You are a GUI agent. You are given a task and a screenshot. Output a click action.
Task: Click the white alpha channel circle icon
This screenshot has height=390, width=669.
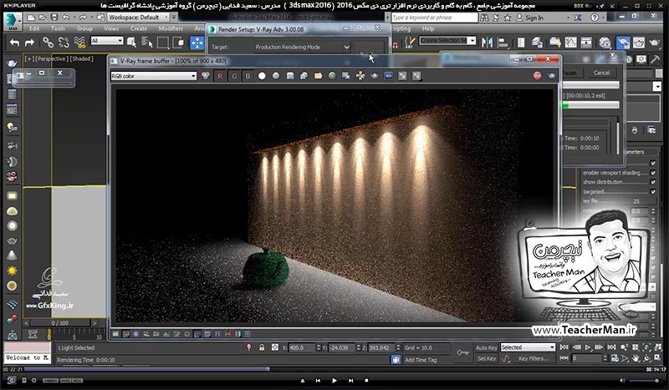[262, 76]
